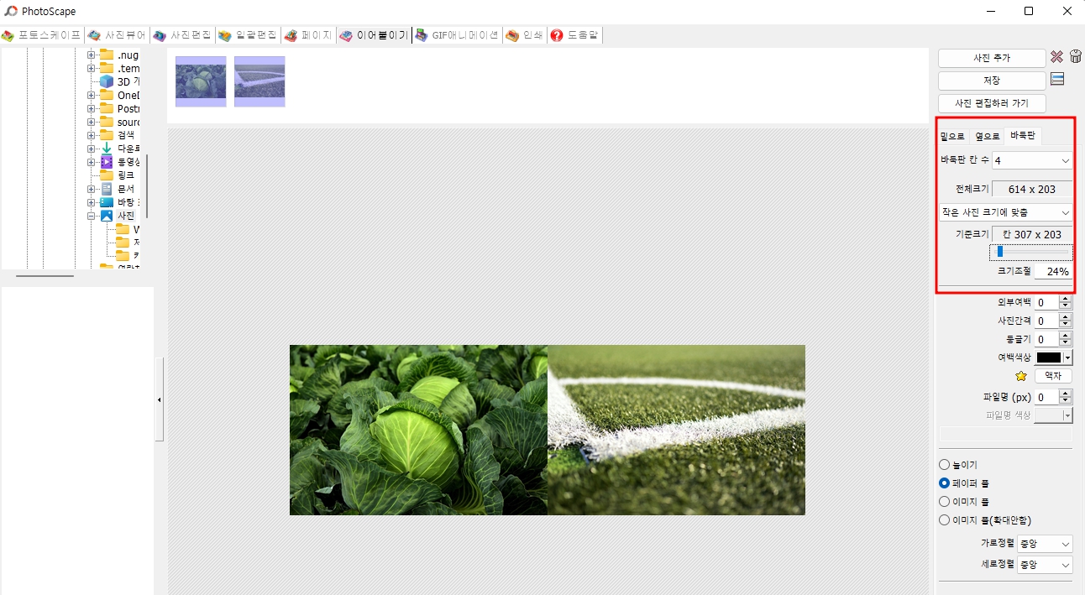Select the 페이퍼 풀 radio option
This screenshot has height=595, width=1085.
pyautogui.click(x=964, y=483)
